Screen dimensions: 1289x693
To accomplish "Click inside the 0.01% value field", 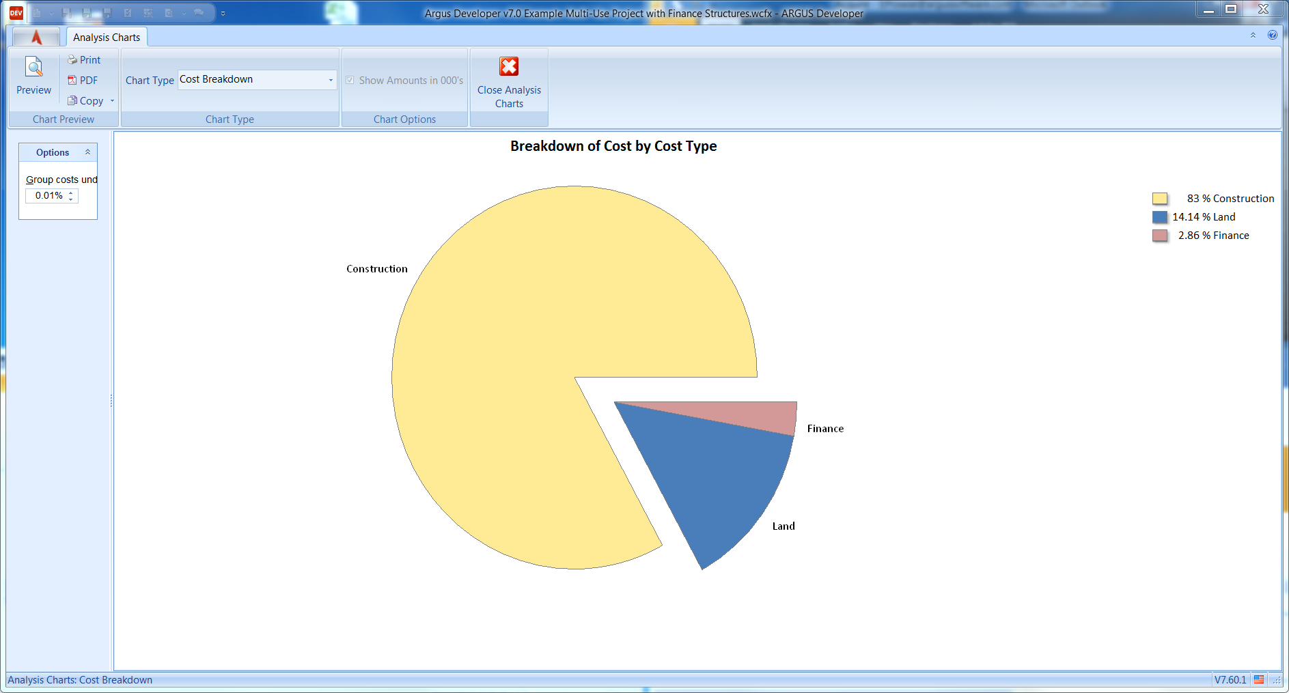I will 46,195.
